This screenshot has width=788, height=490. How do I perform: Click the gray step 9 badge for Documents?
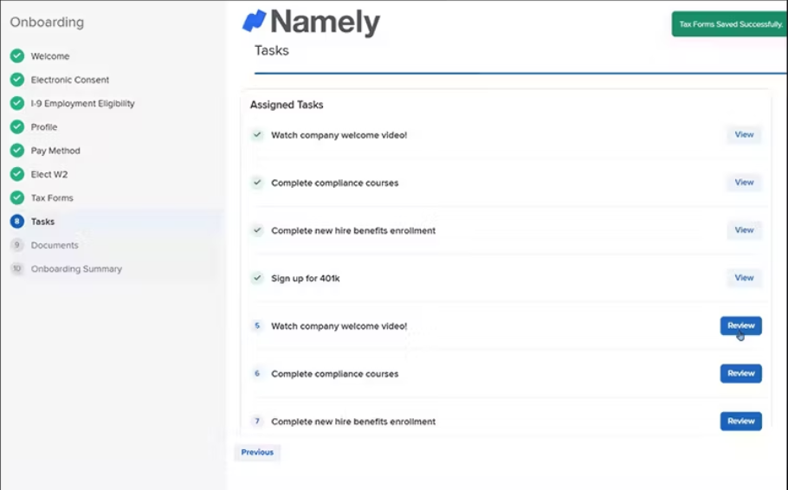(17, 245)
